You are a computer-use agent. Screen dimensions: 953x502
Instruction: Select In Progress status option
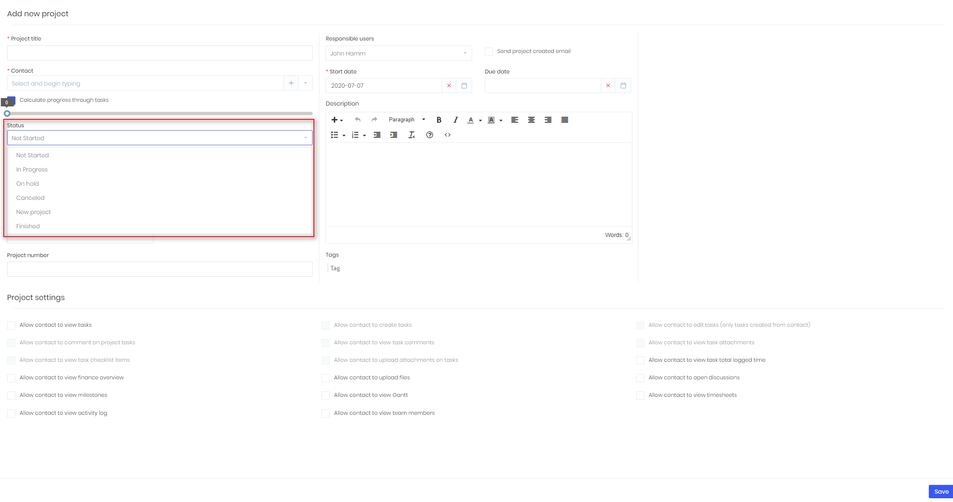point(32,169)
